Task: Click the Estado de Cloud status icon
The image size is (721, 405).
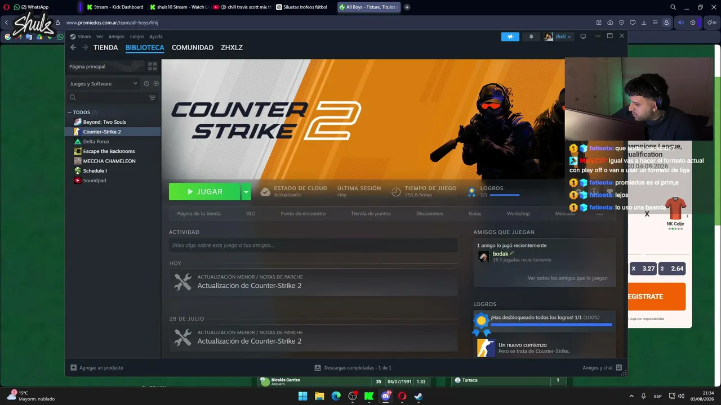Action: coord(265,192)
